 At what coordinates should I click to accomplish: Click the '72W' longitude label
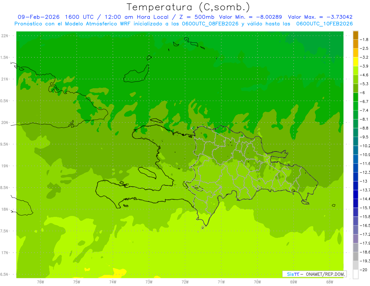coord(185,282)
